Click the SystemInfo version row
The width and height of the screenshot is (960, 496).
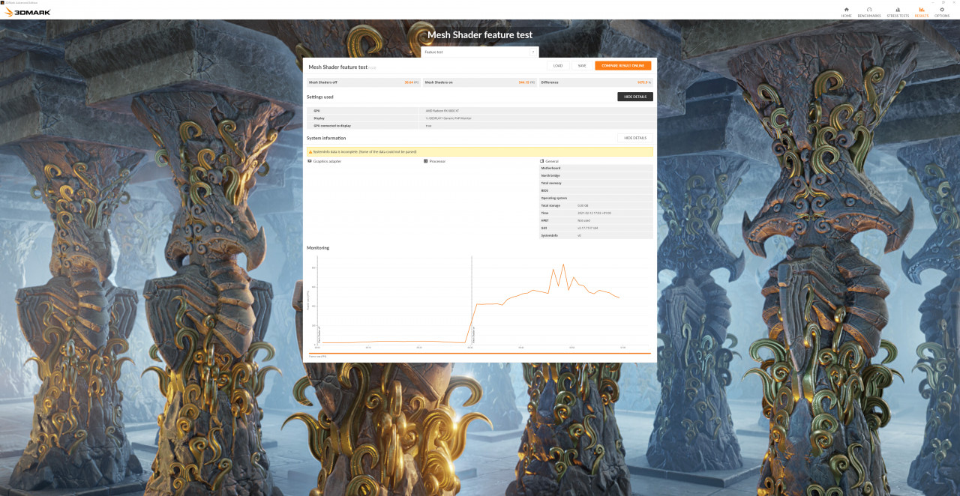click(596, 235)
